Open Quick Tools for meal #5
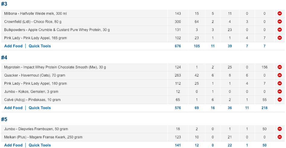This screenshot has height=148, width=286. click(x=40, y=145)
